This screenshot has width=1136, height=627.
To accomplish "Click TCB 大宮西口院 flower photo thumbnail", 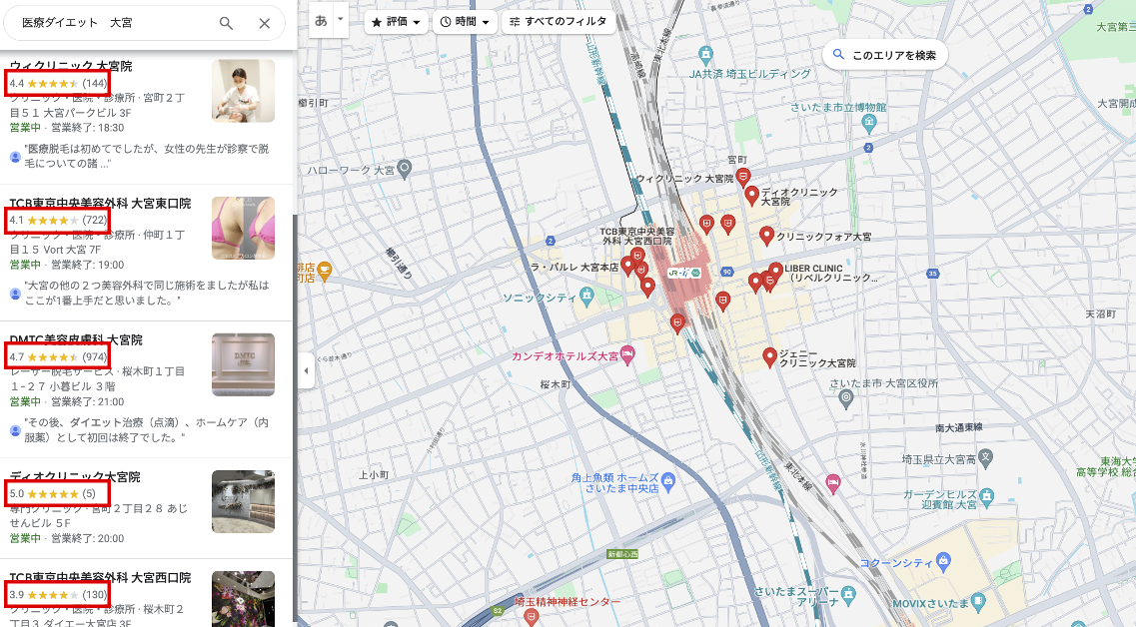I will [x=244, y=599].
